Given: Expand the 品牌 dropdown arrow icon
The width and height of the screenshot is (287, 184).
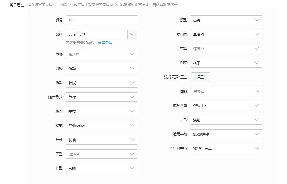Looking at the screenshot, I should [x=132, y=34].
